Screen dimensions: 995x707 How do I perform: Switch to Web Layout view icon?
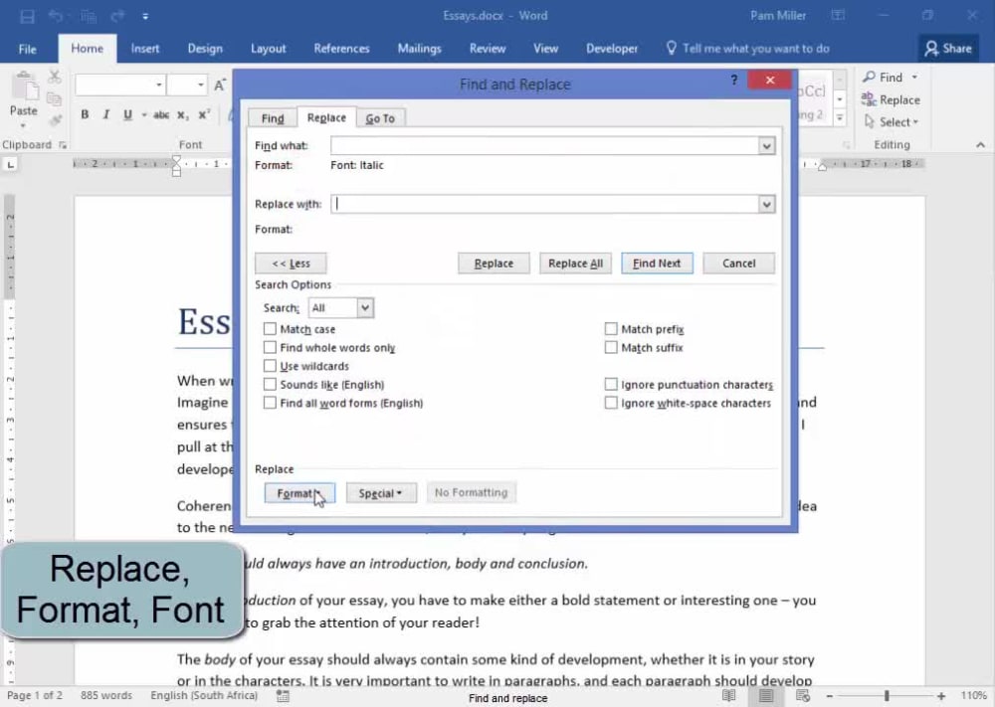pyautogui.click(x=803, y=696)
